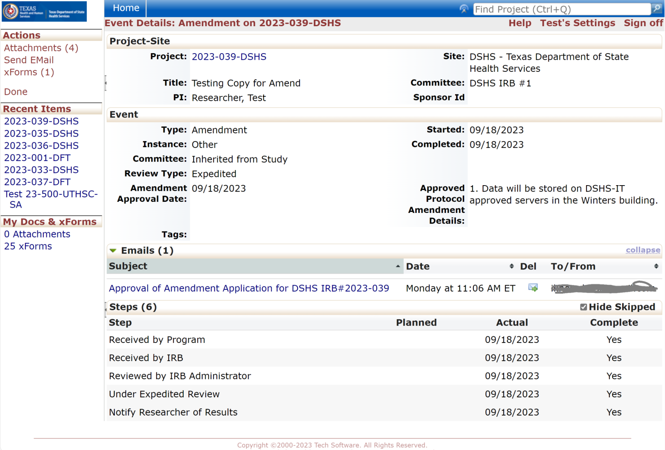View the 25 xForms under My Docs
The height and width of the screenshot is (450, 665).
click(27, 246)
